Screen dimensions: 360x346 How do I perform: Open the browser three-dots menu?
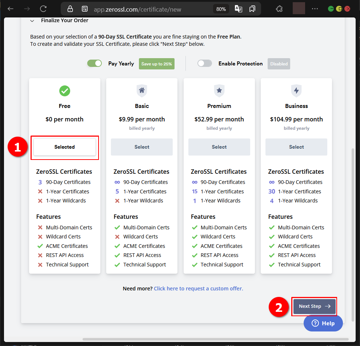click(x=315, y=9)
